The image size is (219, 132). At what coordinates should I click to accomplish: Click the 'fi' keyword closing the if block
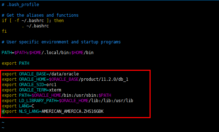point(4,31)
